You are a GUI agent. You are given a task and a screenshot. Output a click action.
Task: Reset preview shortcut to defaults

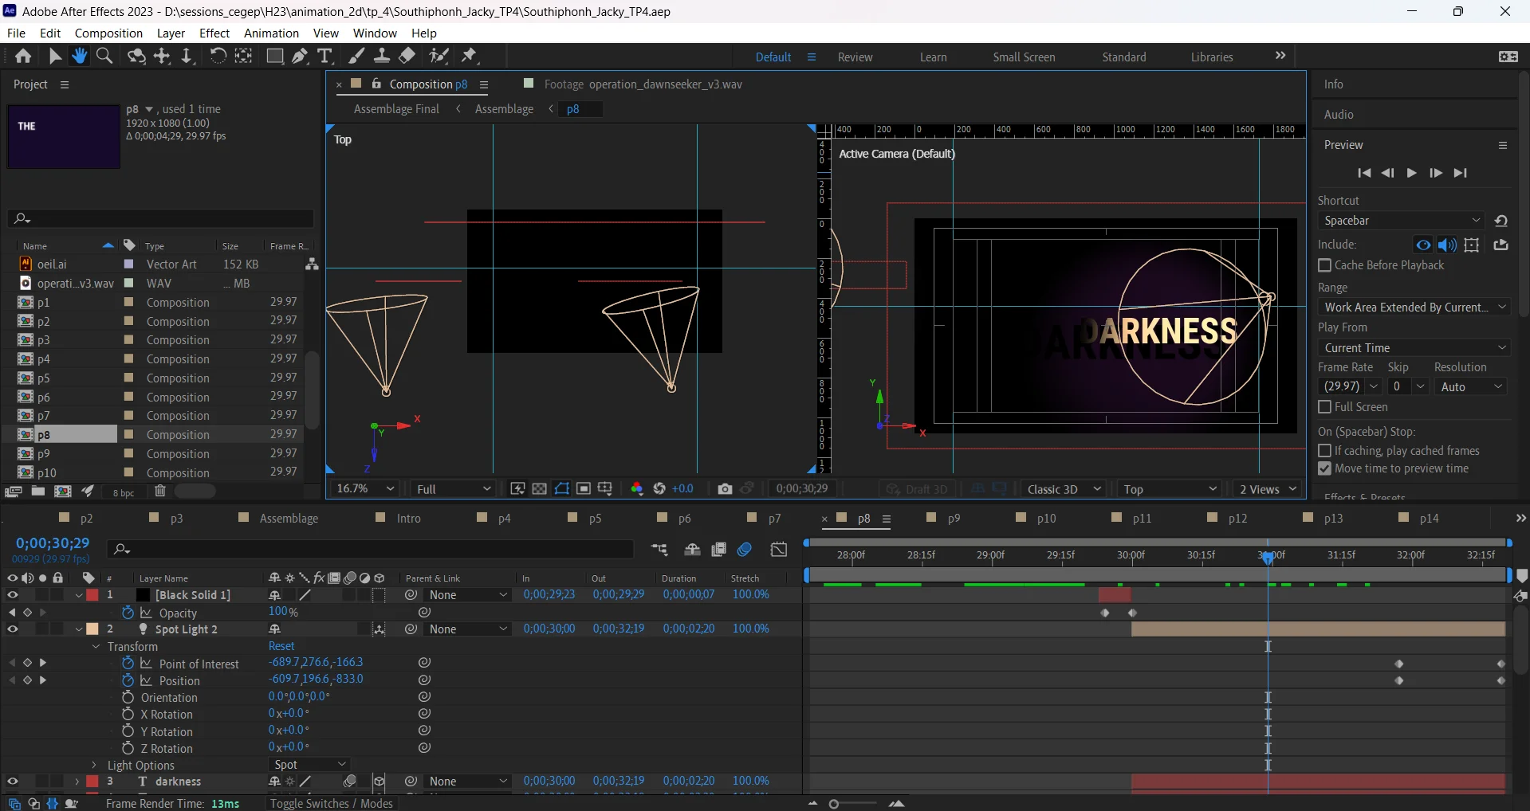tap(1501, 221)
